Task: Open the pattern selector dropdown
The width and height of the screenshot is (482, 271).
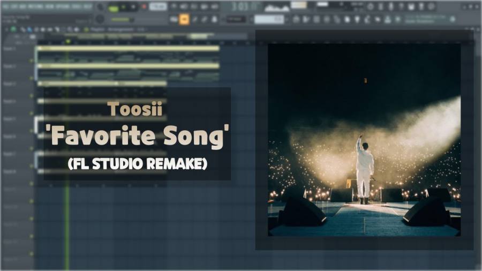Action: [269, 19]
